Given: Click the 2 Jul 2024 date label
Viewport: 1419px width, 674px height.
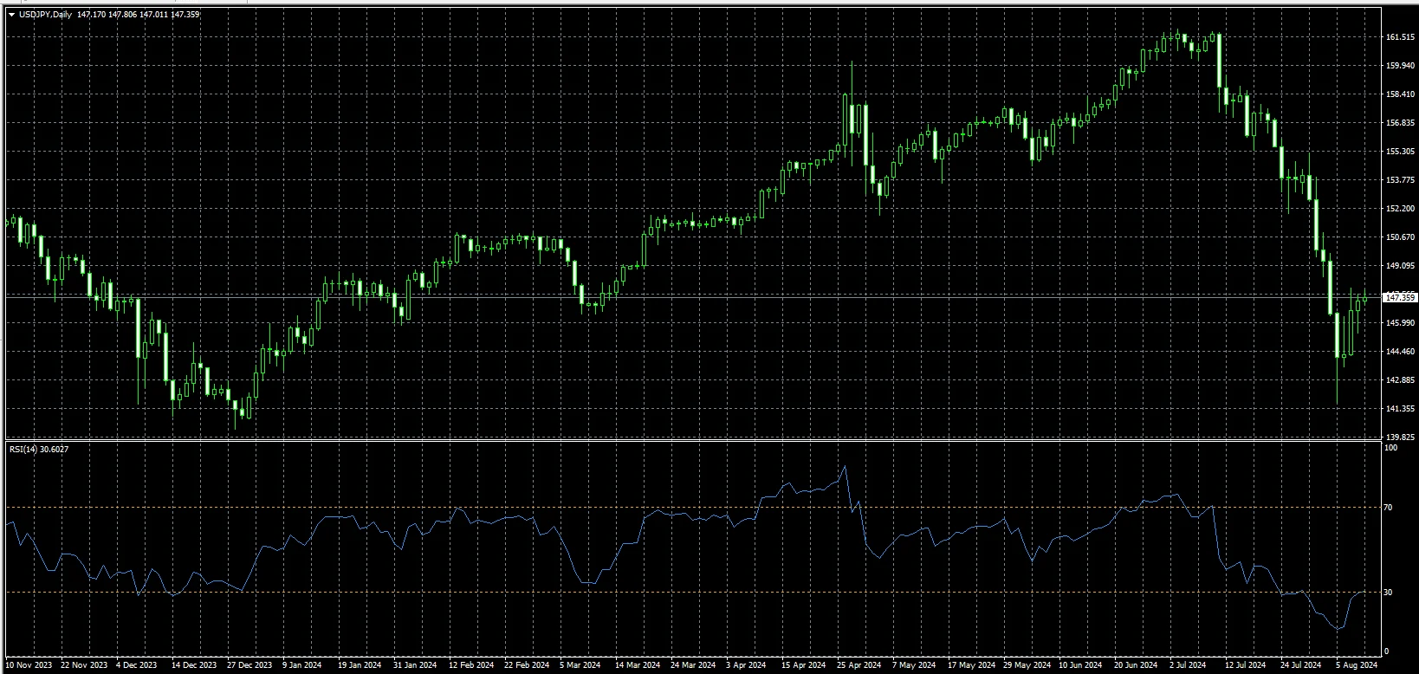Looking at the screenshot, I should click(1189, 666).
